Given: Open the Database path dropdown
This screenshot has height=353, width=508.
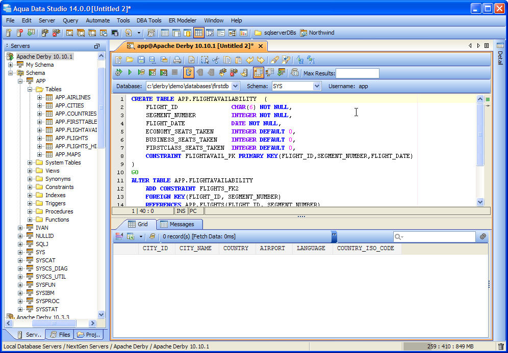Looking at the screenshot, I should tap(235, 87).
